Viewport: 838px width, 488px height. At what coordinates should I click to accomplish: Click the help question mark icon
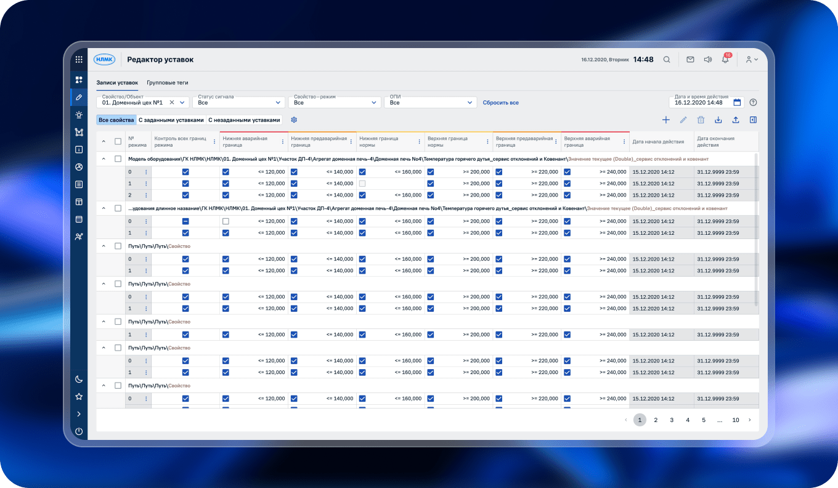(753, 102)
